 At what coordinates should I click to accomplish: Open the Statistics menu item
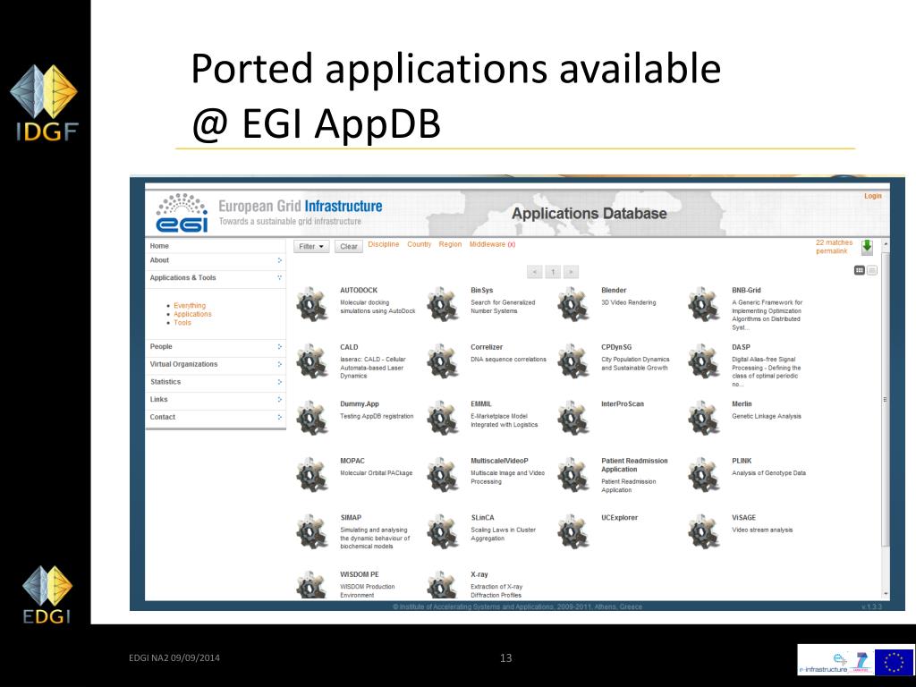(165, 382)
